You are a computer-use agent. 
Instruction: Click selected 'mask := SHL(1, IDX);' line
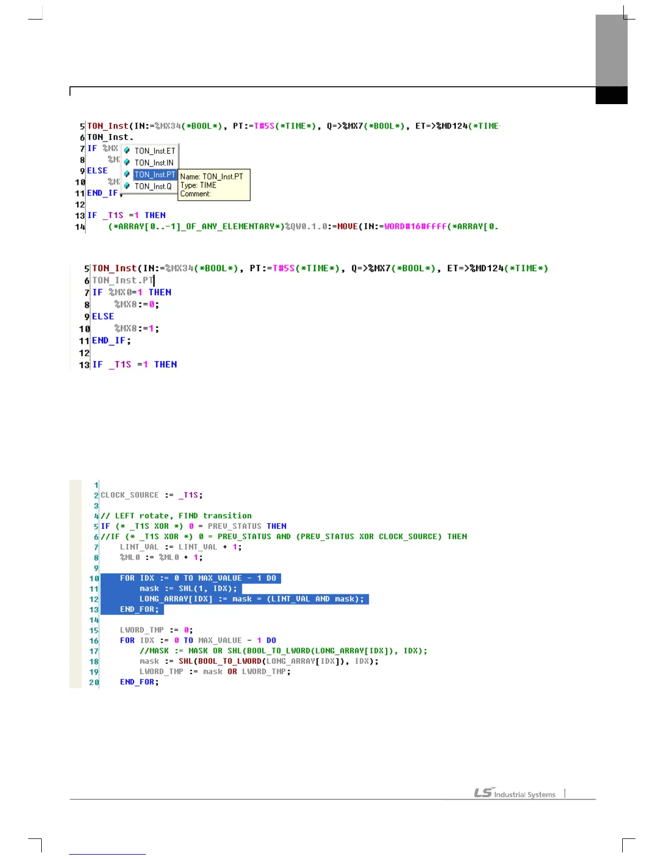(x=171, y=588)
